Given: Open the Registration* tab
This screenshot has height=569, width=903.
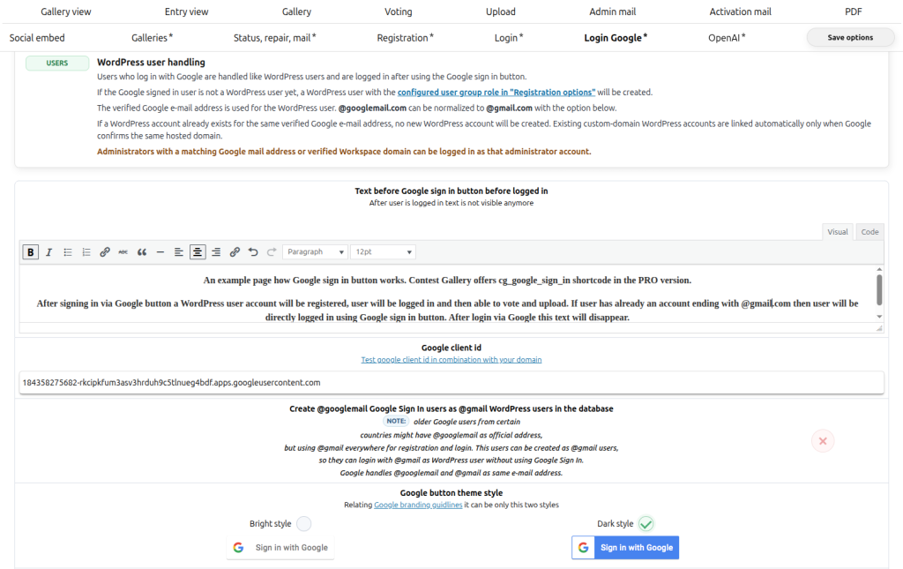Looking at the screenshot, I should [x=406, y=38].
